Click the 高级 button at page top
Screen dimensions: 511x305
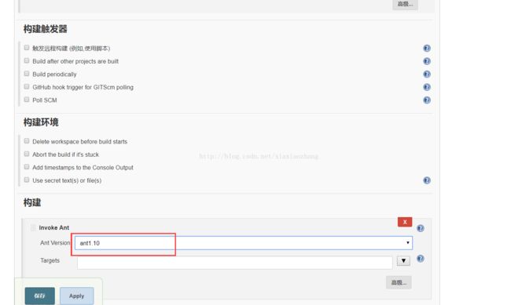tap(405, 4)
